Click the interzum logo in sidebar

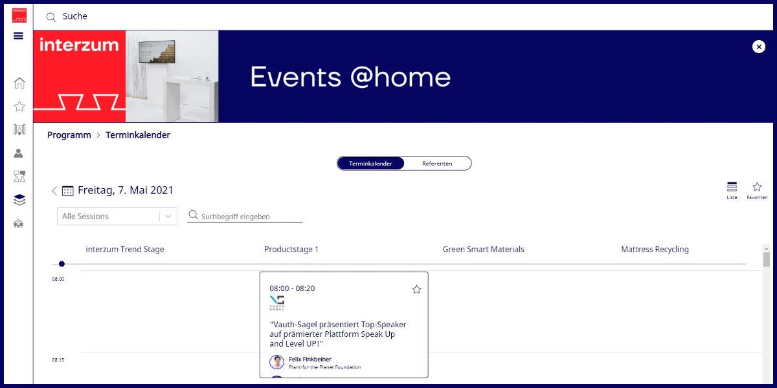19,16
